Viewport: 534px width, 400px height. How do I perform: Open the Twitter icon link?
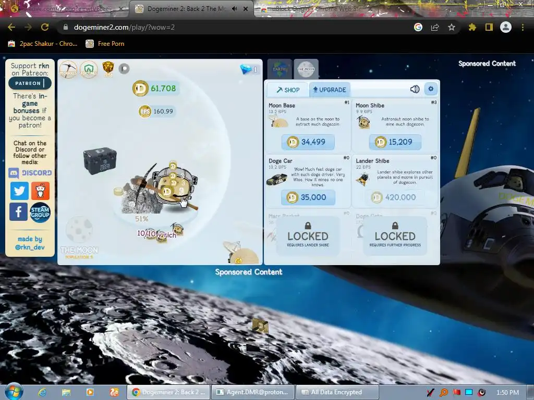tap(19, 191)
